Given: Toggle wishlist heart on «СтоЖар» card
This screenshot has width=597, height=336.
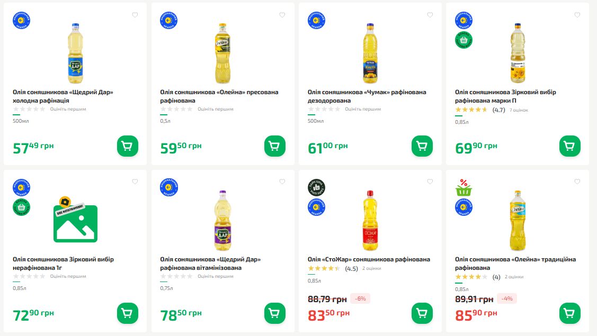Looking at the screenshot, I should click(430, 181).
